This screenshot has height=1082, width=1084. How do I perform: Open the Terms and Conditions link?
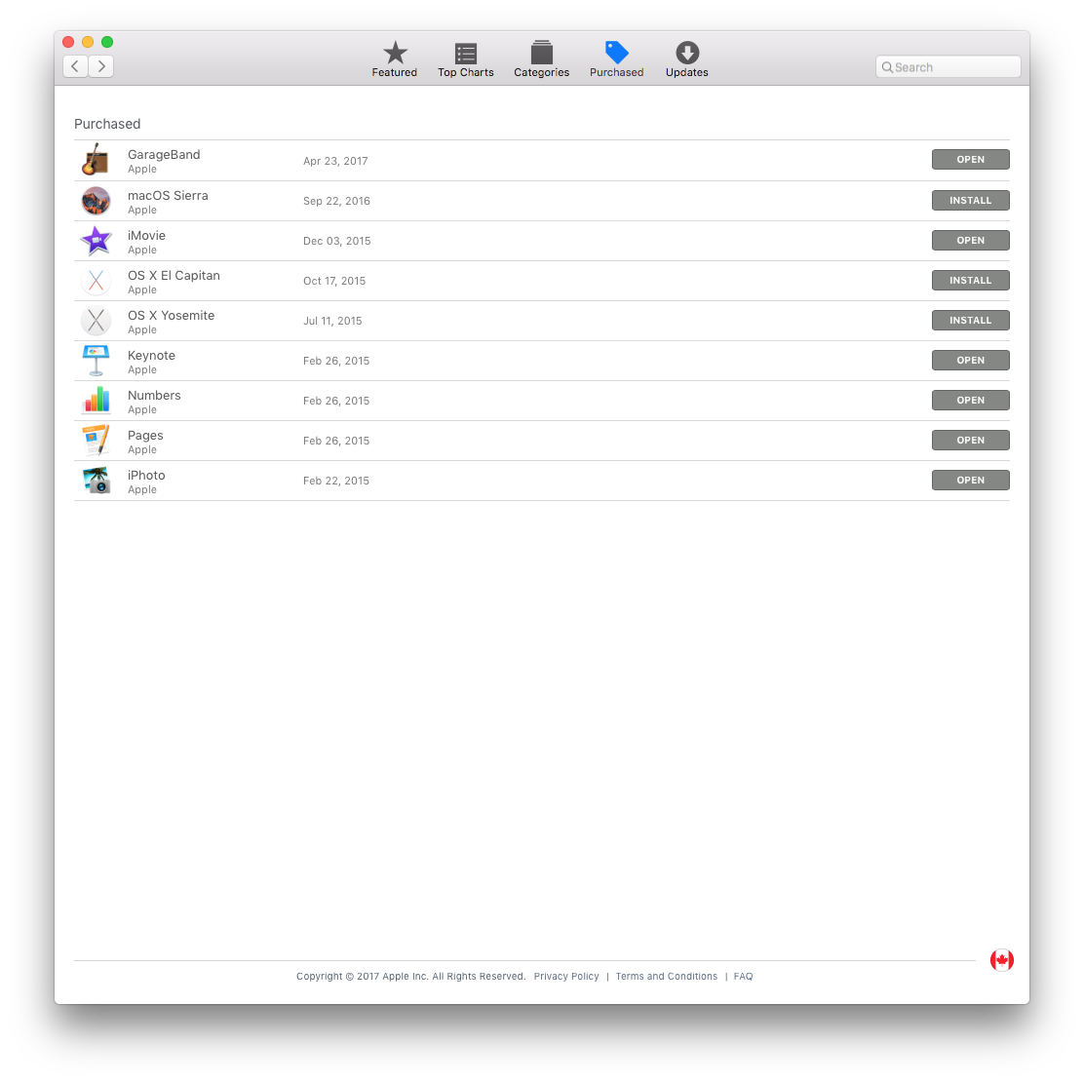[667, 976]
